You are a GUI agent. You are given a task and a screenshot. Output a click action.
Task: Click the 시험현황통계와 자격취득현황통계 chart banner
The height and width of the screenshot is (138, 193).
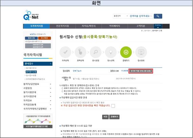tap(38, 119)
